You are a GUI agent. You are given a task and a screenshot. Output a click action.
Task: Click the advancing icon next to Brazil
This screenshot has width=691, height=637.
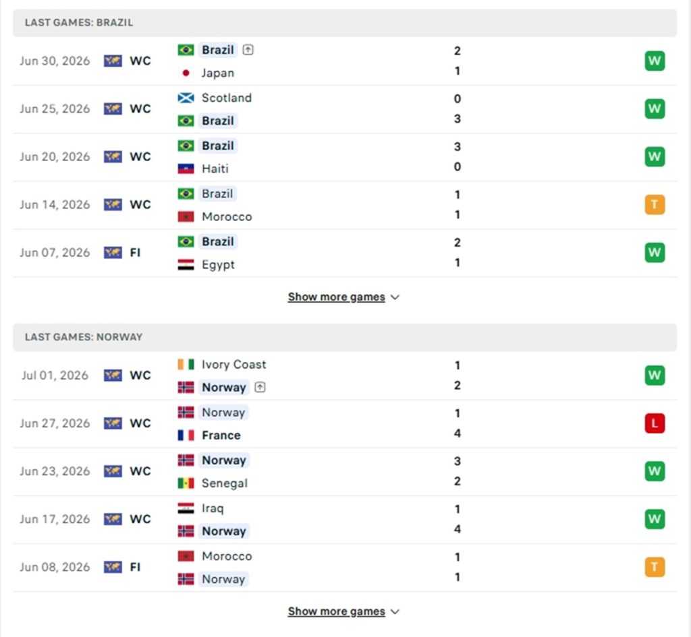click(248, 50)
